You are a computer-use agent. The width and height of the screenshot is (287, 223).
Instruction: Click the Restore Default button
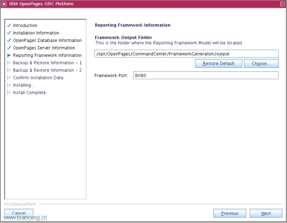[218, 63]
